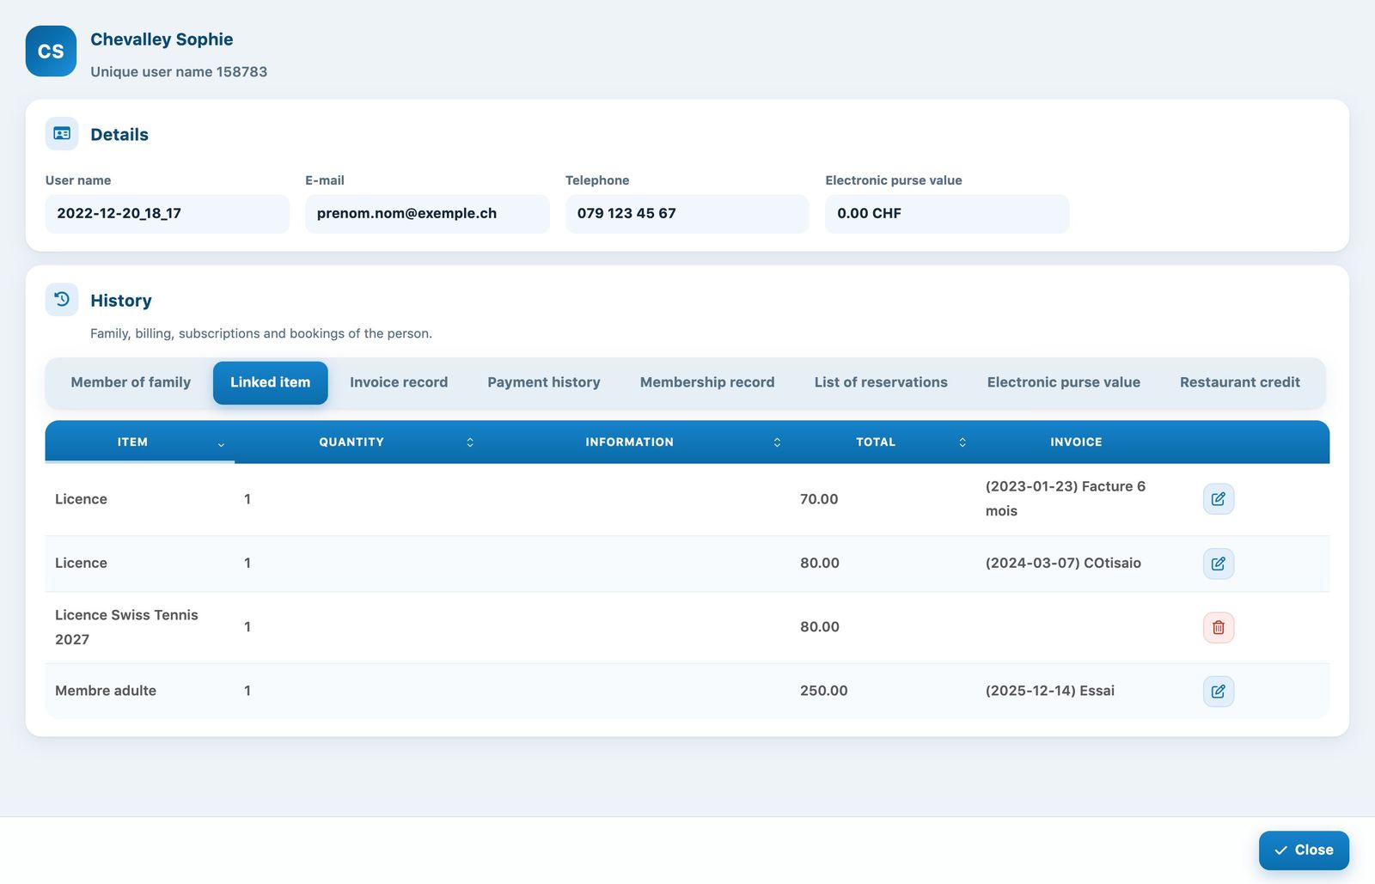Screen dimensions: 1375x884
Task: Click the Telephone field
Action: pos(687,214)
